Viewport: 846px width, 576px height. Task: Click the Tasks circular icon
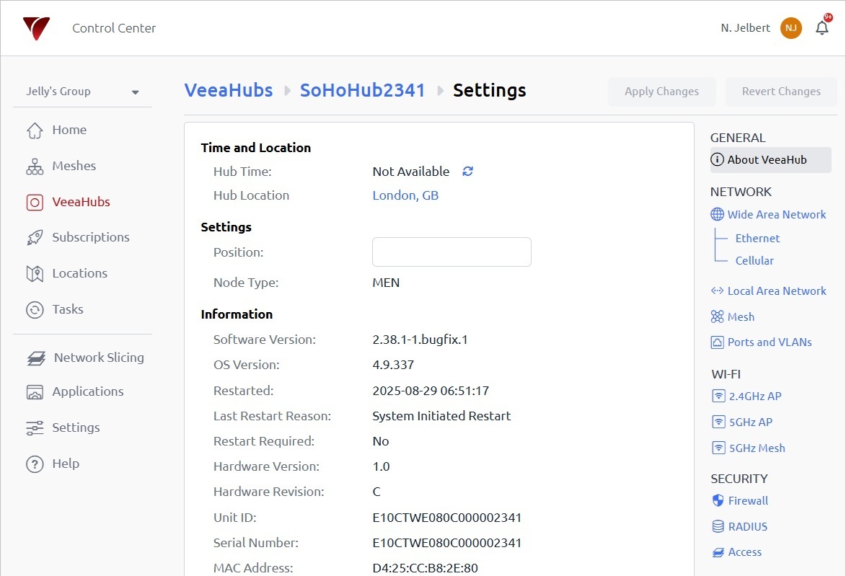tap(35, 309)
